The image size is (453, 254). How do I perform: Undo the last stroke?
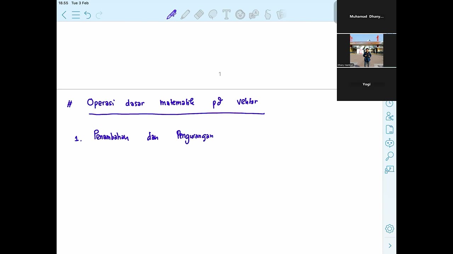pos(87,15)
